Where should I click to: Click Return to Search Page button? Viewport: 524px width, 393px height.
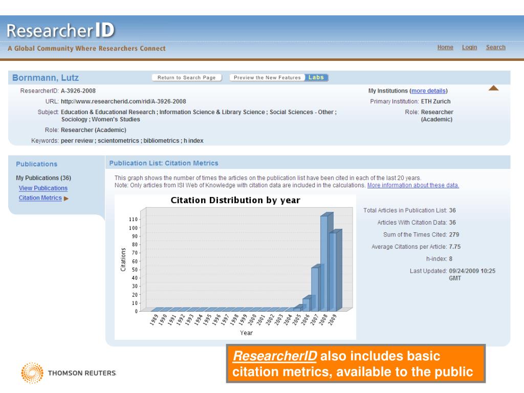[x=187, y=78]
